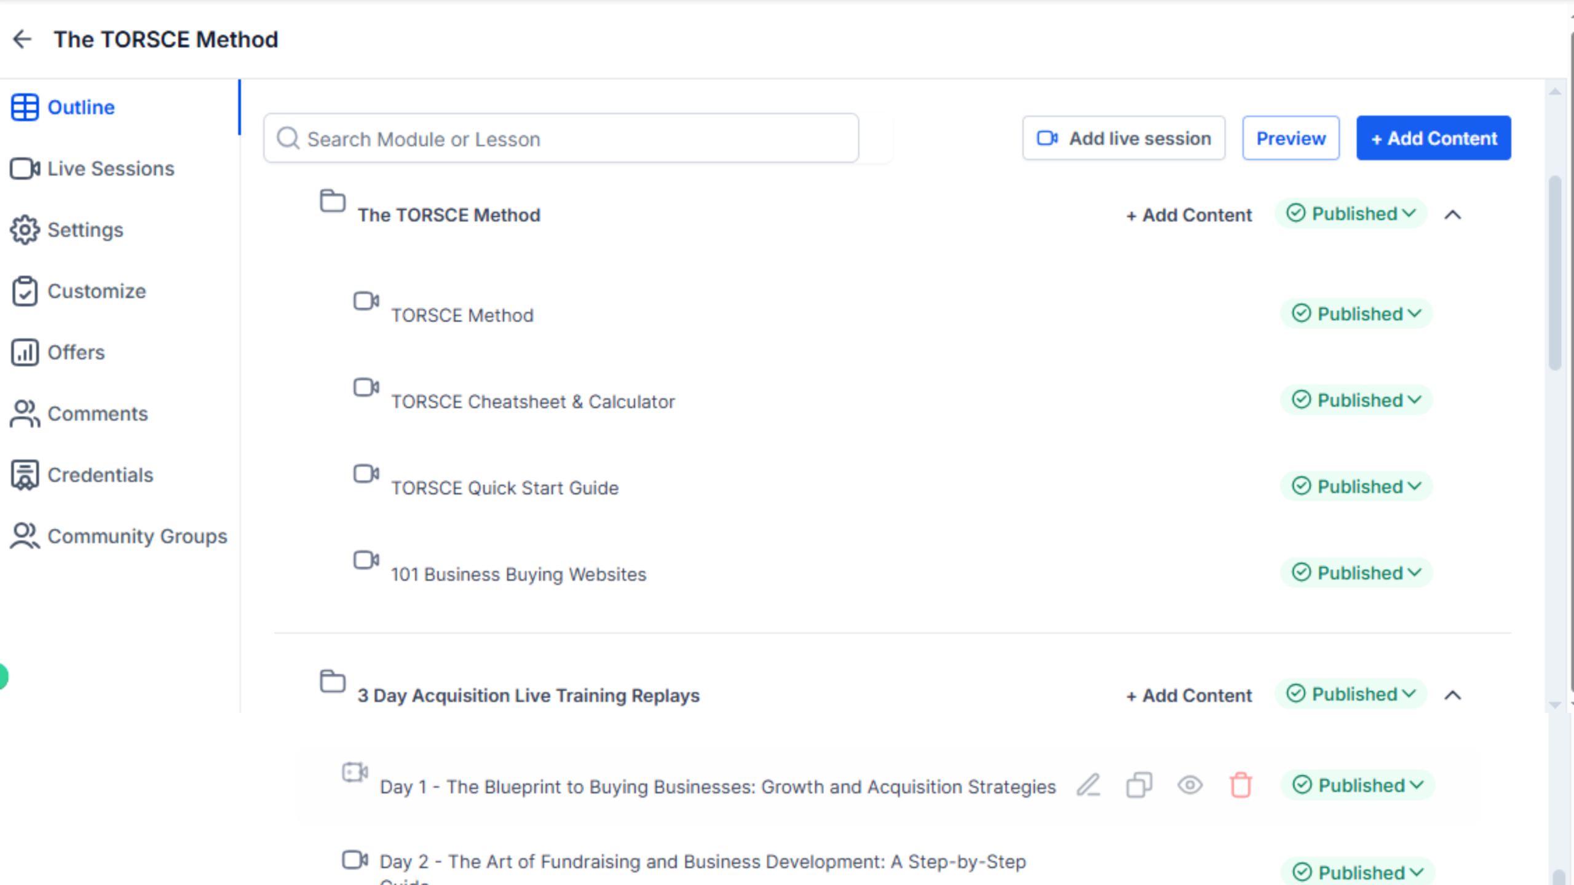
Task: Click 3 Day Acquisition Live Training Replays title
Action: pos(529,696)
